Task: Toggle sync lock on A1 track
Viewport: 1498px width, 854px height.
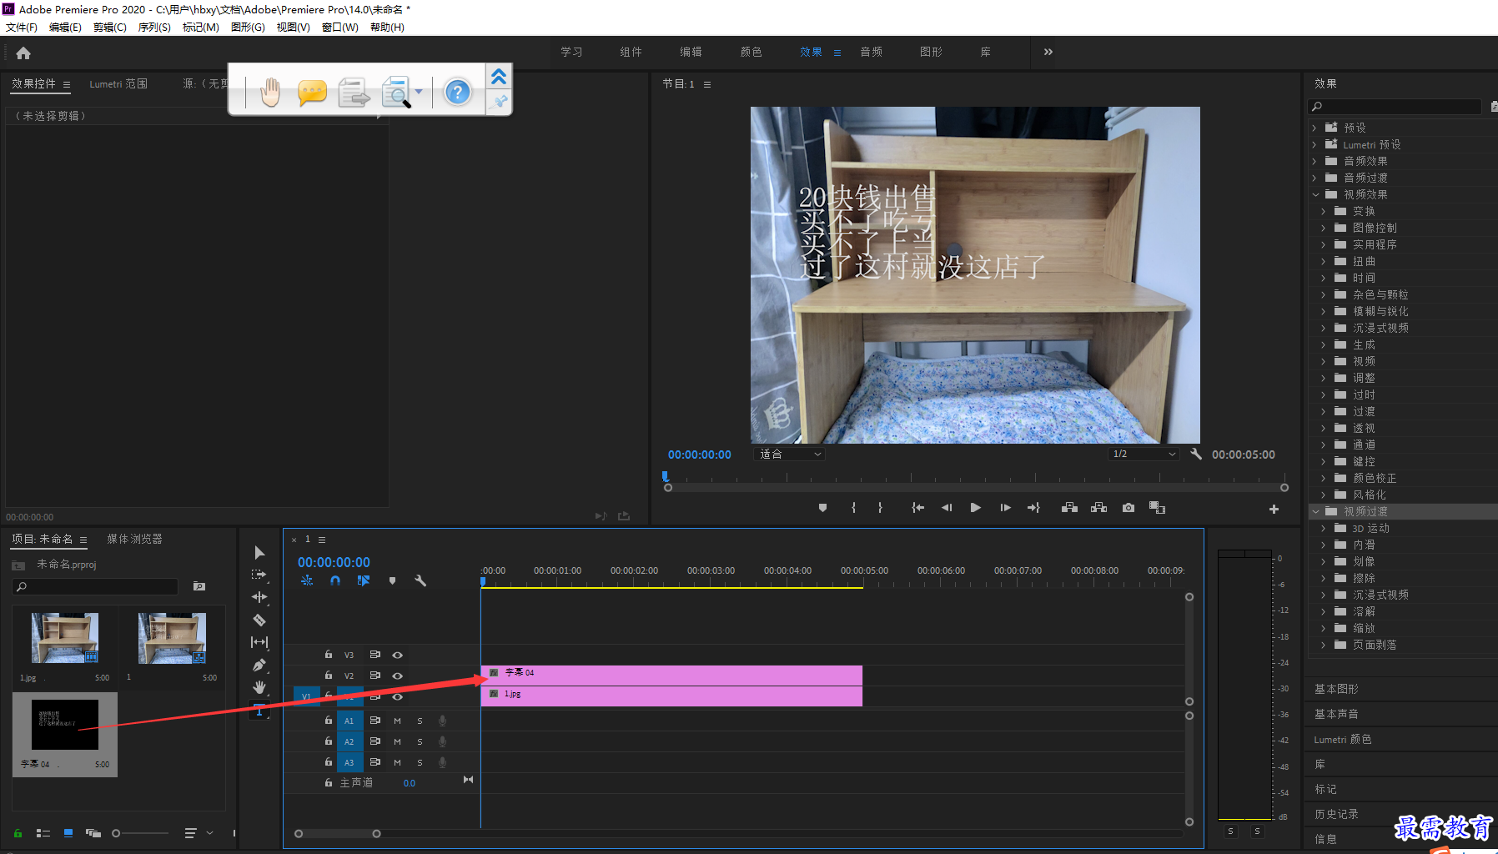Action: (375, 721)
